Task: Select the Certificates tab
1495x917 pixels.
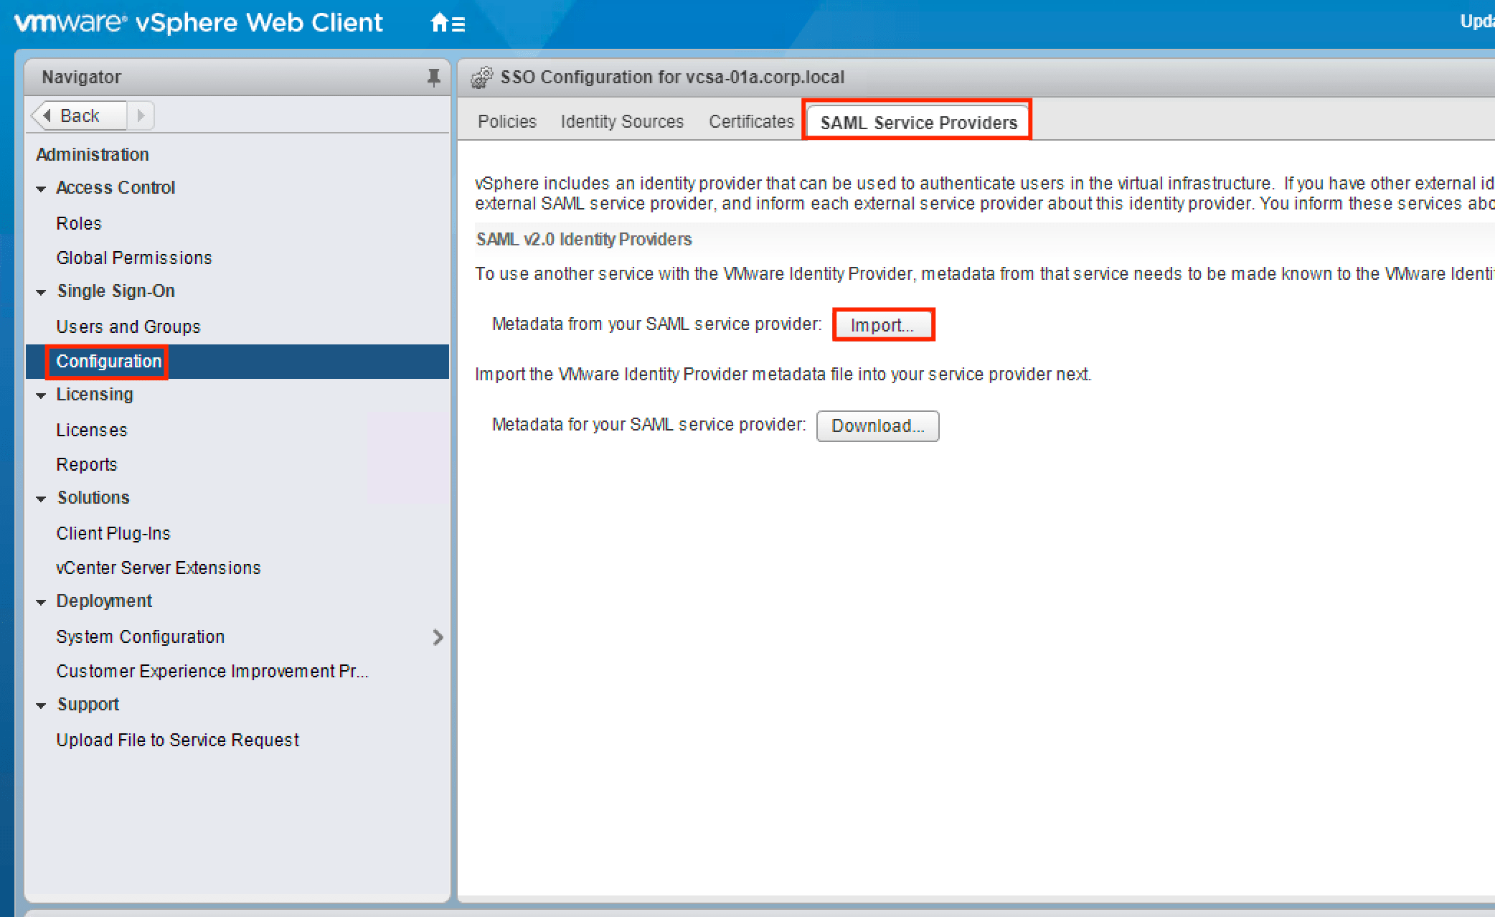Action: tap(751, 122)
